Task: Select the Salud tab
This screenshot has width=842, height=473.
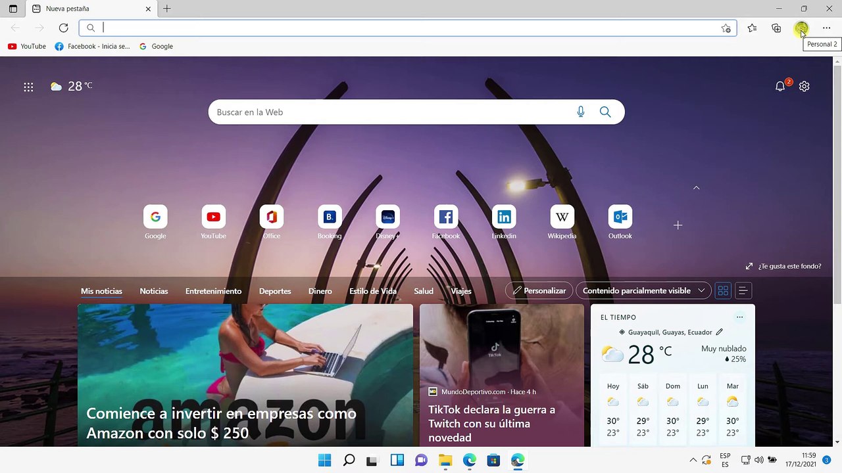Action: tap(424, 291)
